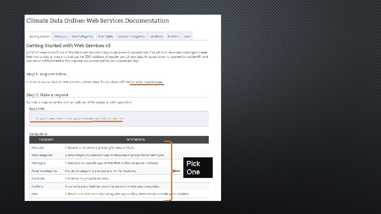
Task: Click the location geopolitical entity description
Action: point(87,179)
